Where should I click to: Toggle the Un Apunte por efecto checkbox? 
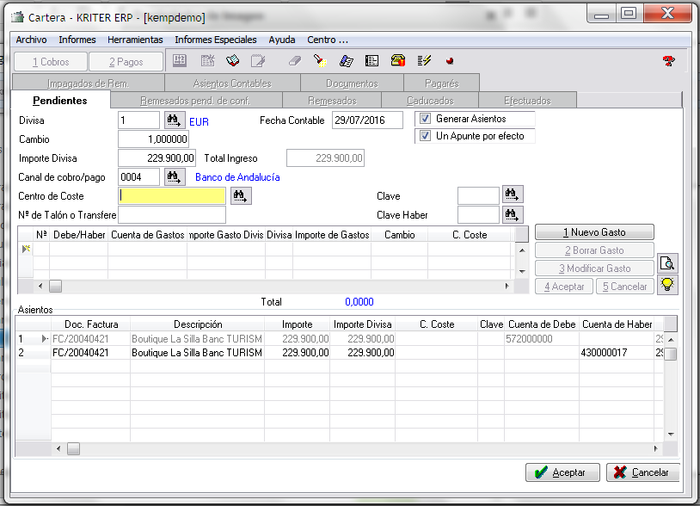[425, 136]
